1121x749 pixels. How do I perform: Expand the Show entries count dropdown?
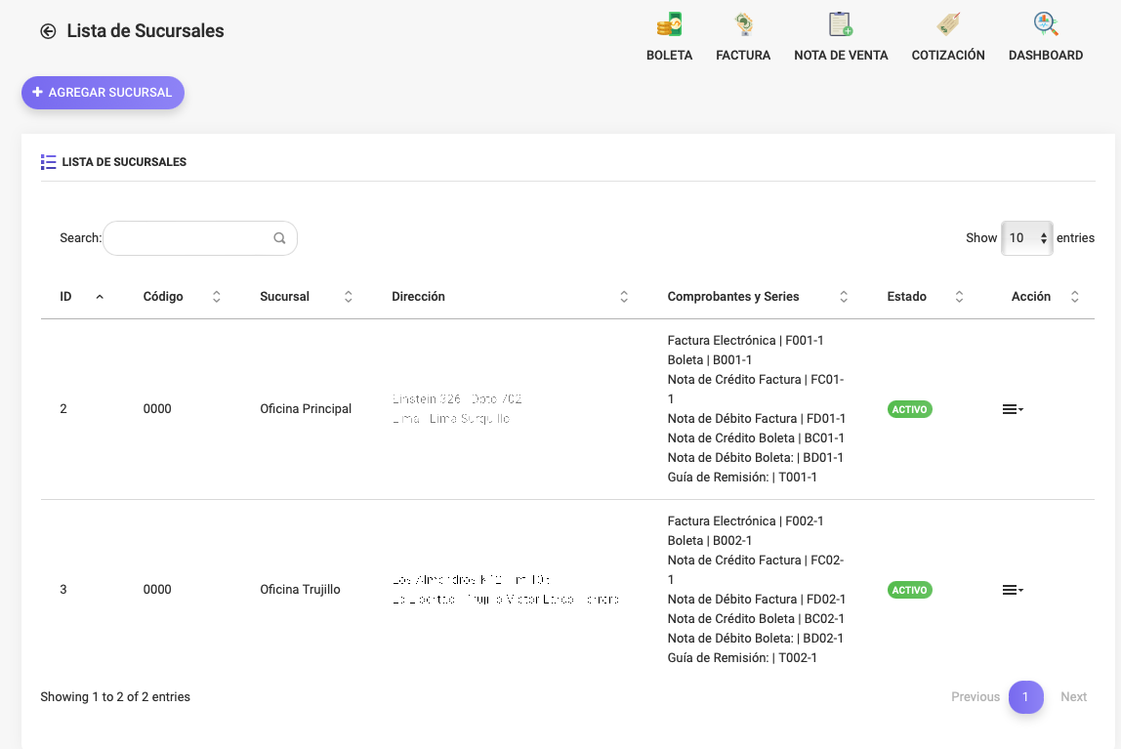click(1027, 238)
